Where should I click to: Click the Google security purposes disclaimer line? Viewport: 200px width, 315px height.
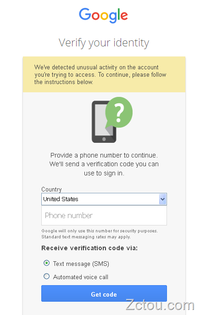click(x=100, y=231)
